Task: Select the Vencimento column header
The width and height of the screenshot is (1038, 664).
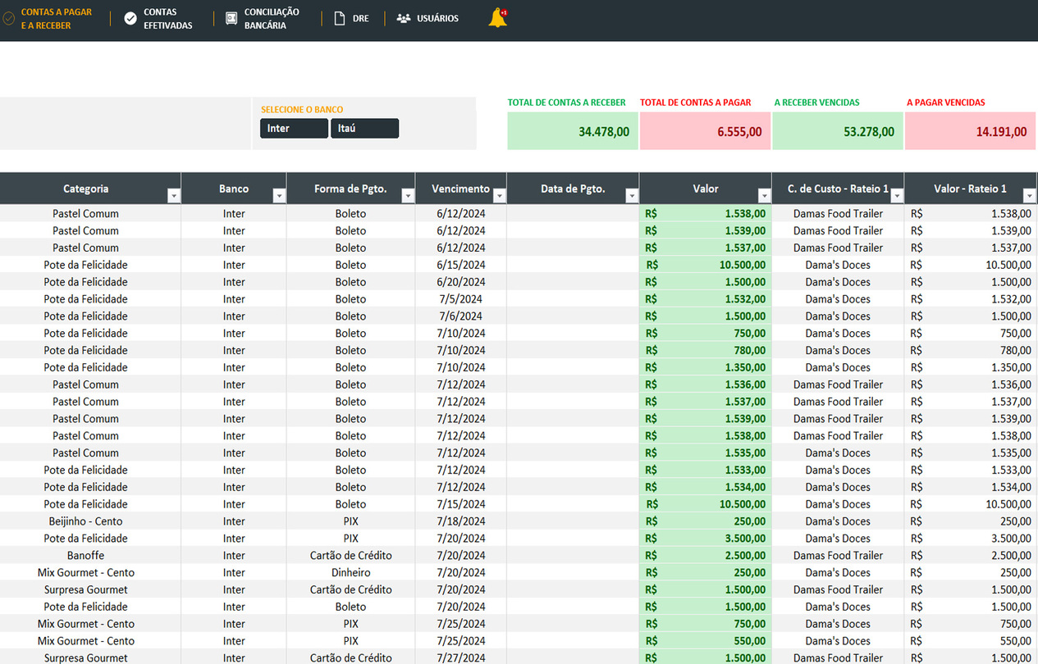Action: [x=460, y=189]
